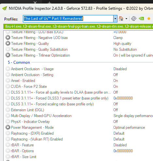Click gear icon for rBAR Size Limit
The height and width of the screenshot is (161, 153).
click(x=8, y=157)
